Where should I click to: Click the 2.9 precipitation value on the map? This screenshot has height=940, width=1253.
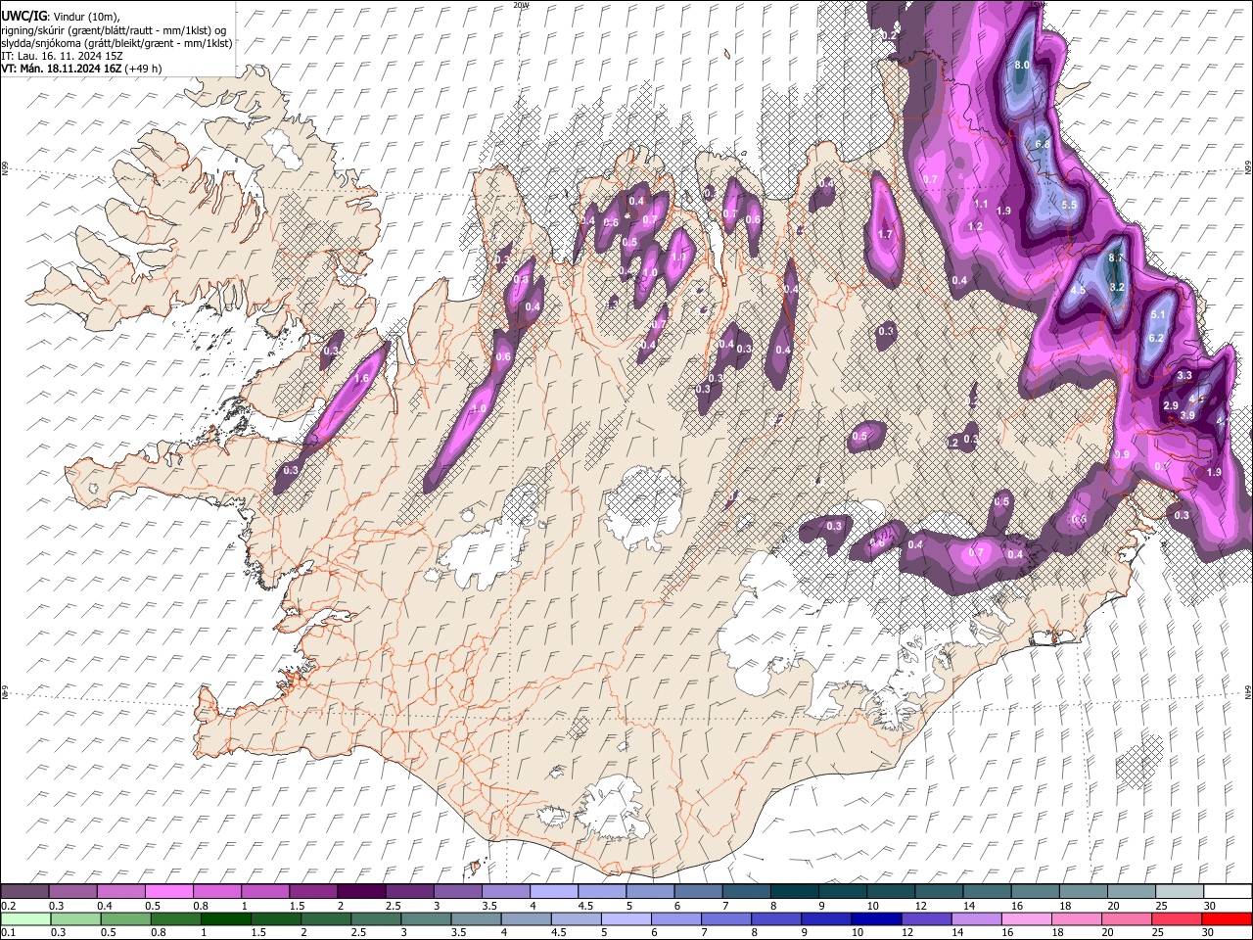1171,405
